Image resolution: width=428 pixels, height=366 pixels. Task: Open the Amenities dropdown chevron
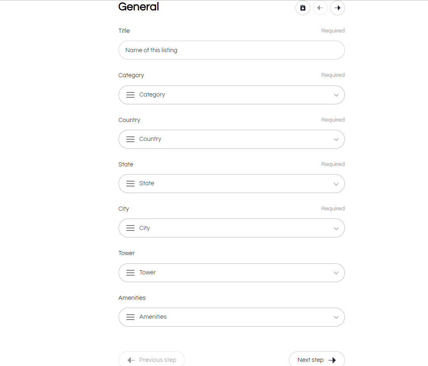336,317
